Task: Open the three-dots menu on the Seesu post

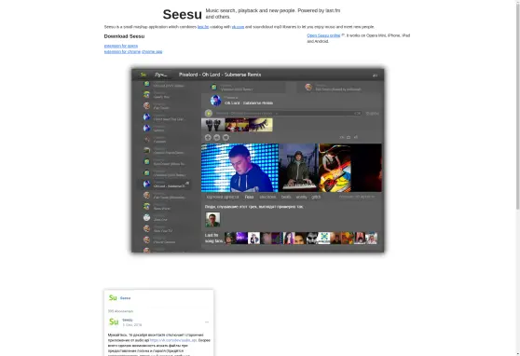Action: (207, 322)
